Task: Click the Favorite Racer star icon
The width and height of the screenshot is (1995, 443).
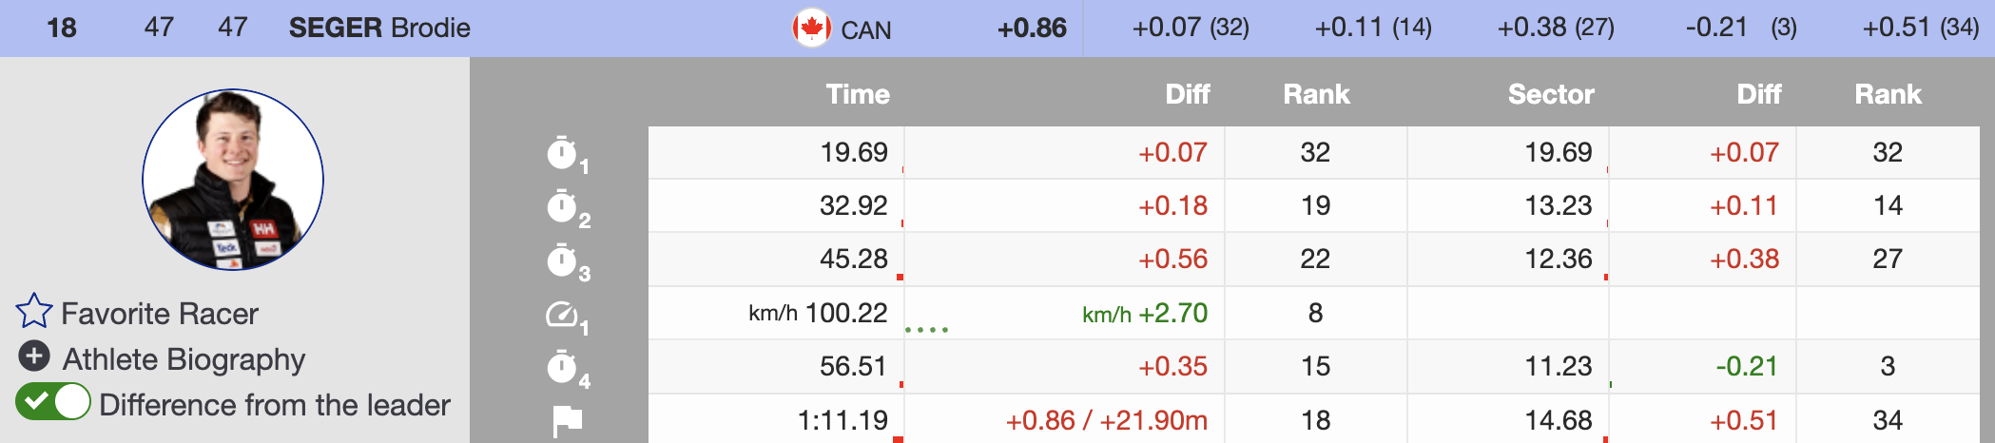Action: (x=34, y=312)
